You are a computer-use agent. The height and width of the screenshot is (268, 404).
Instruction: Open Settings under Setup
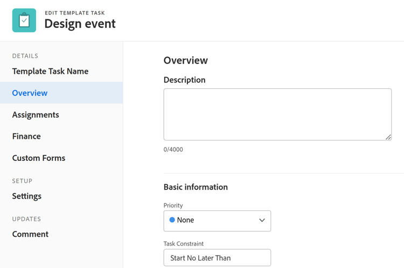click(x=27, y=196)
